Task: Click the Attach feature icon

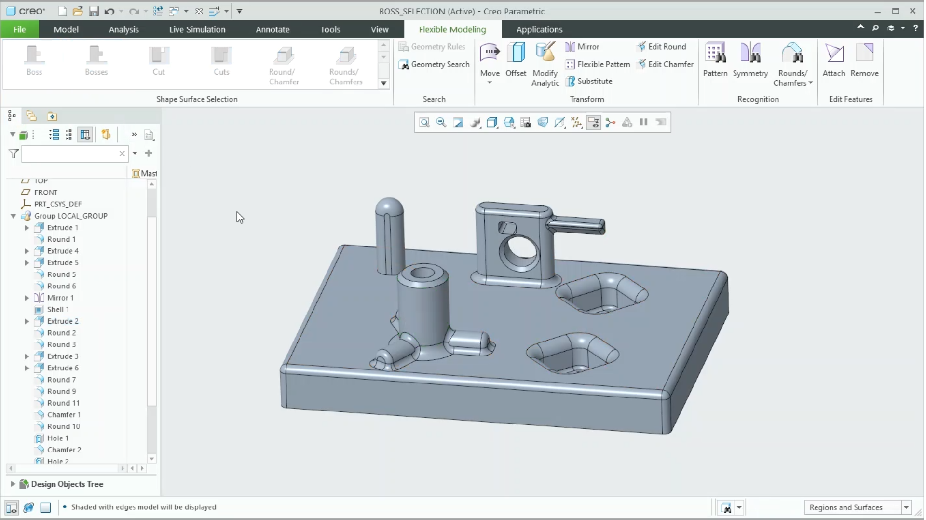Action: click(833, 59)
